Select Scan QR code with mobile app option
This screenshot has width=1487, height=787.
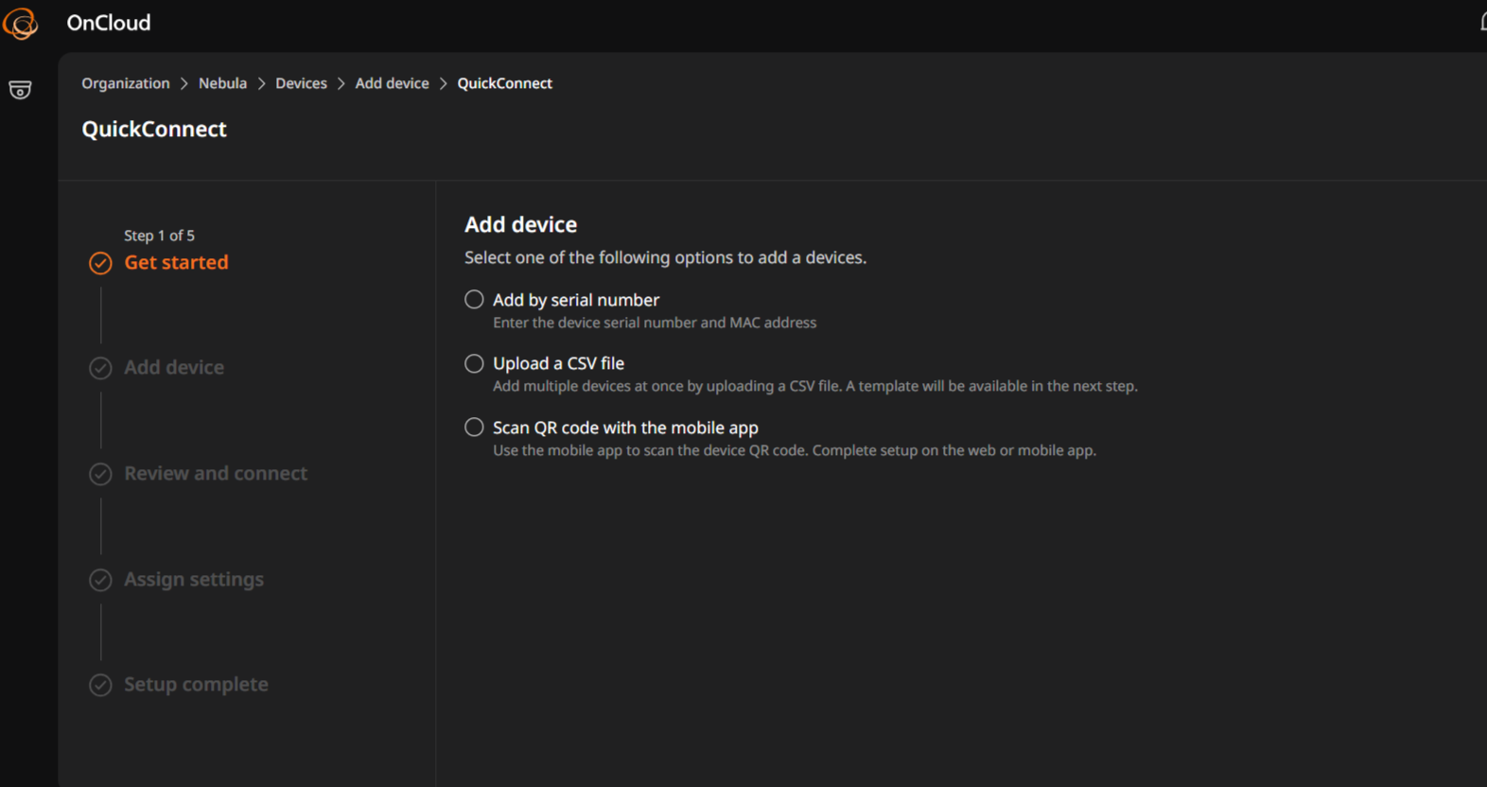(474, 428)
